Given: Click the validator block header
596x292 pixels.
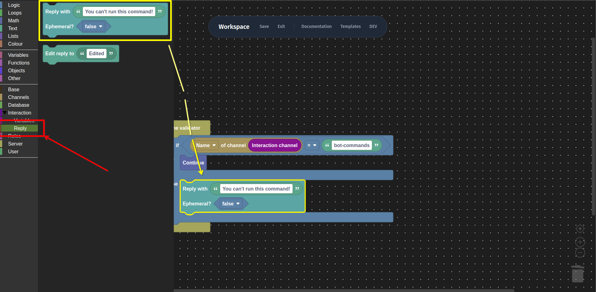Looking at the screenshot, I should (x=192, y=128).
